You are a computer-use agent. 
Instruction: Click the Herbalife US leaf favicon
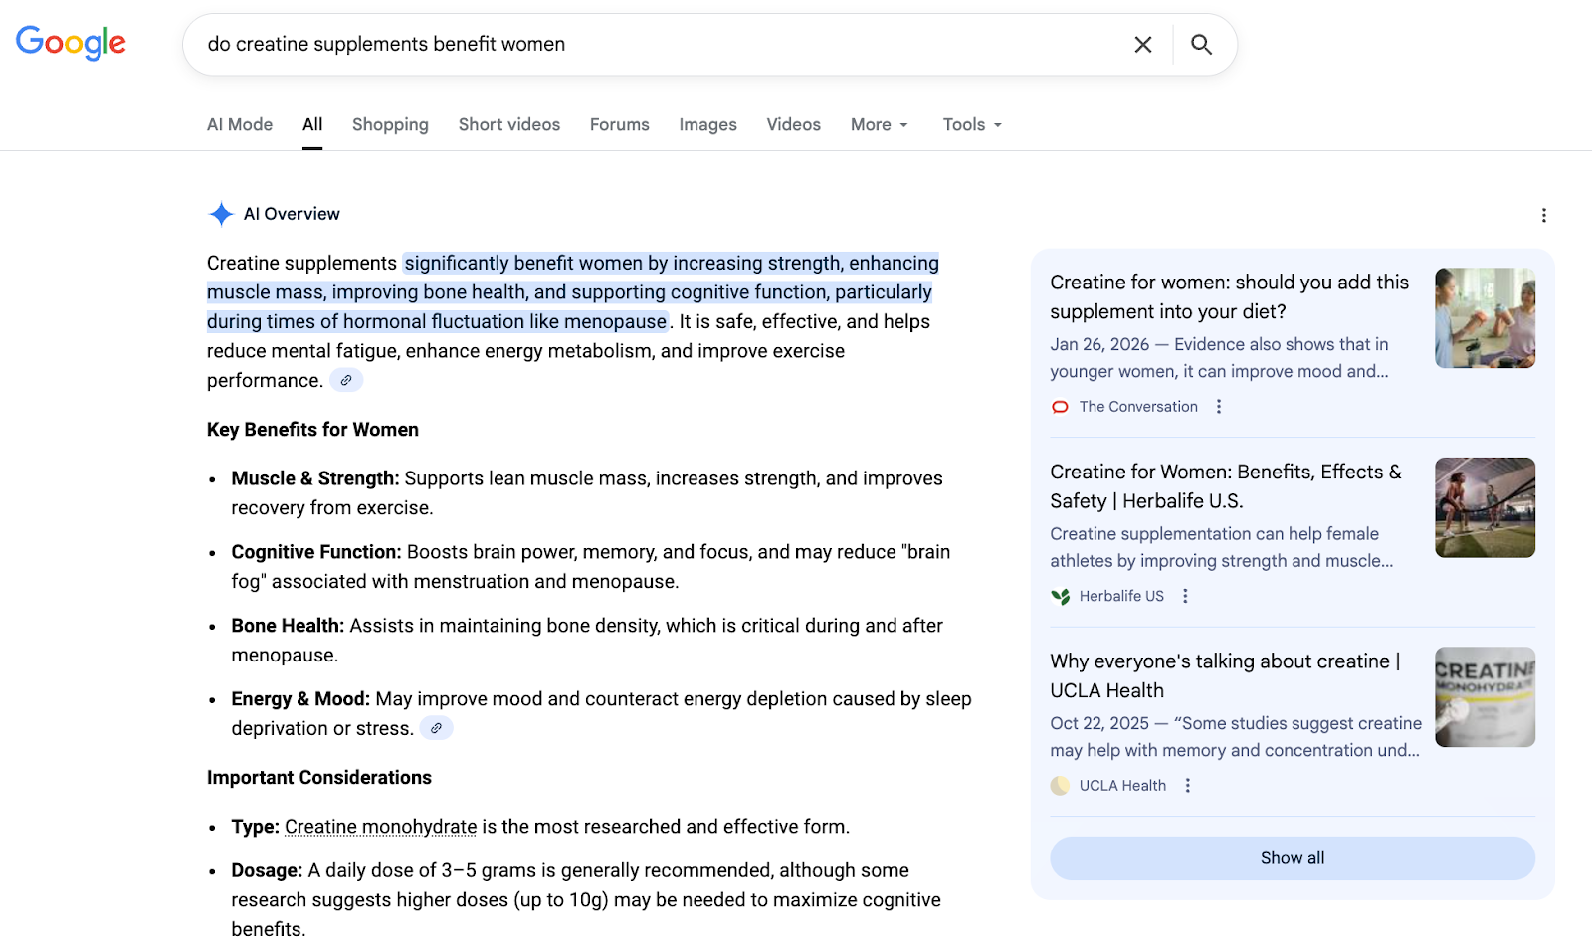tap(1059, 595)
